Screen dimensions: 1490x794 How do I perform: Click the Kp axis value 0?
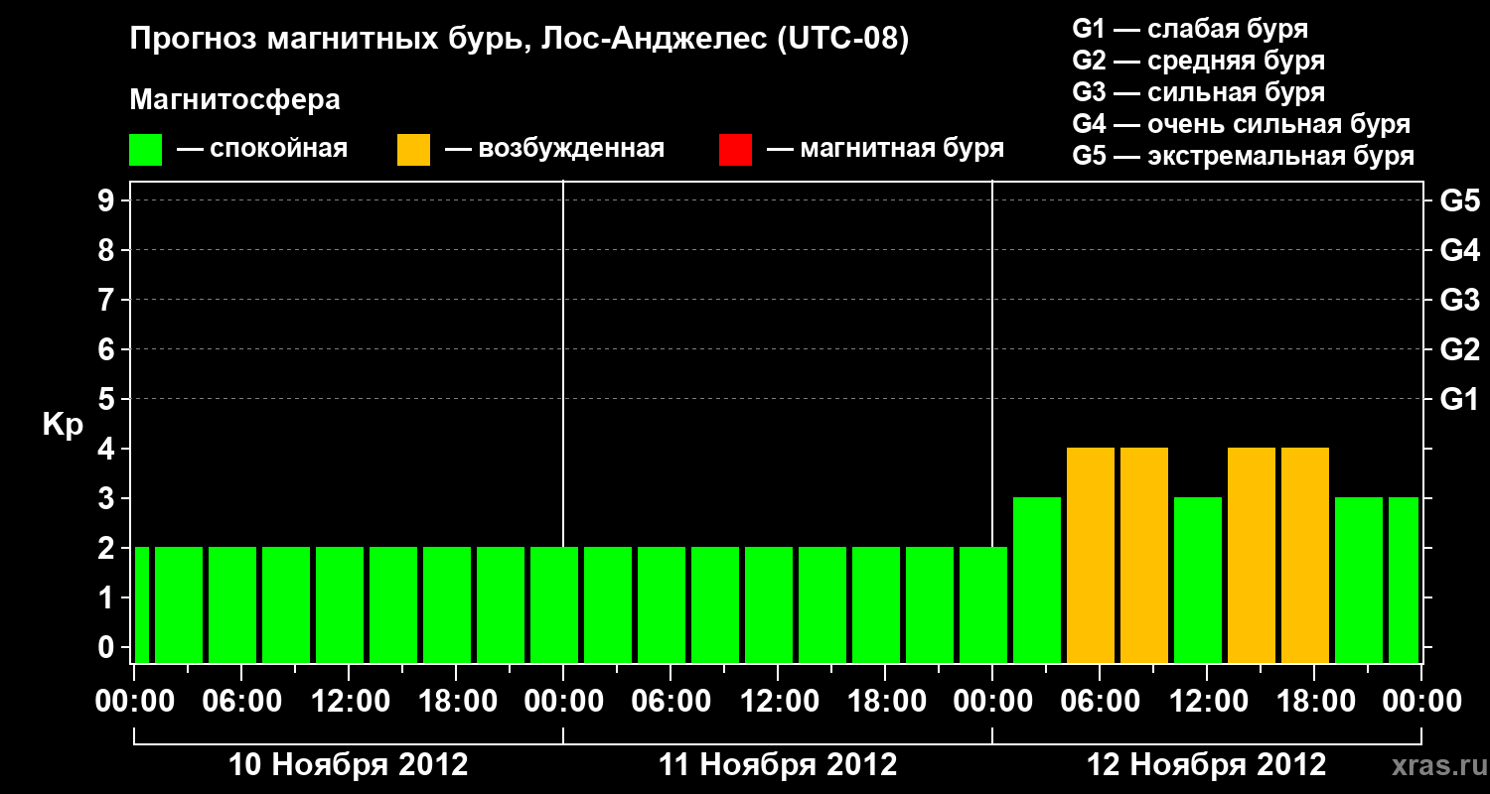pyautogui.click(x=108, y=647)
